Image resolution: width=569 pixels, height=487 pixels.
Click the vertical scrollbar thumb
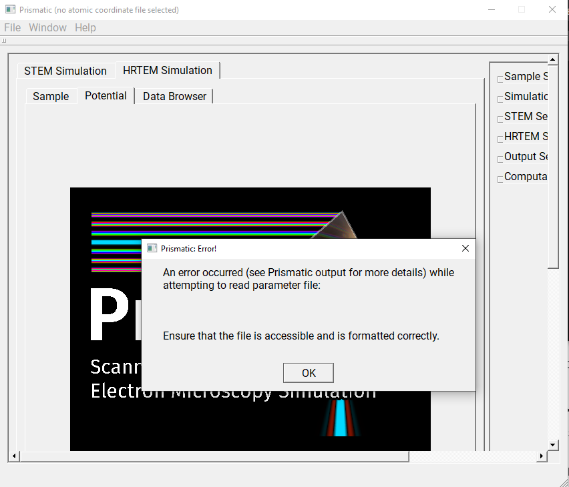click(553, 167)
